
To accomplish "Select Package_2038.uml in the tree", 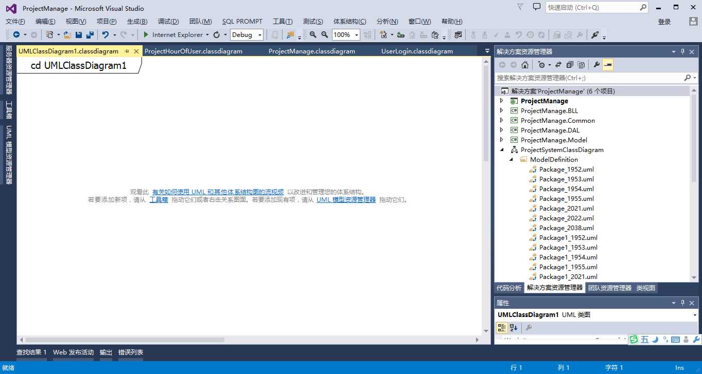I will coord(566,228).
